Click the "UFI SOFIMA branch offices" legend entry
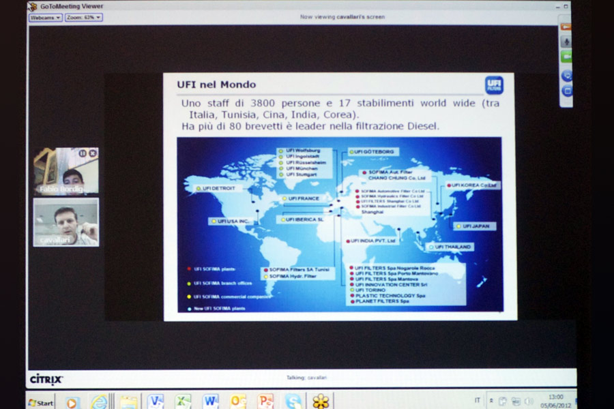This screenshot has width=614, height=409. pos(222,283)
